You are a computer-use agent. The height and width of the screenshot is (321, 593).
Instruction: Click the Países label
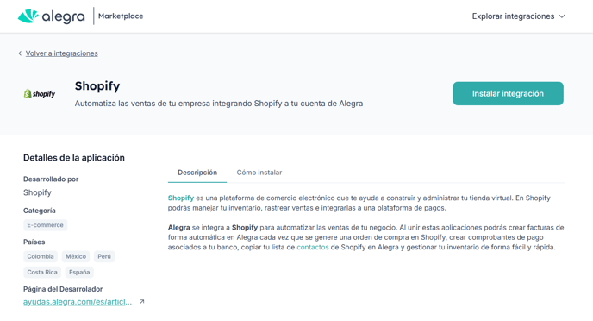tap(34, 242)
